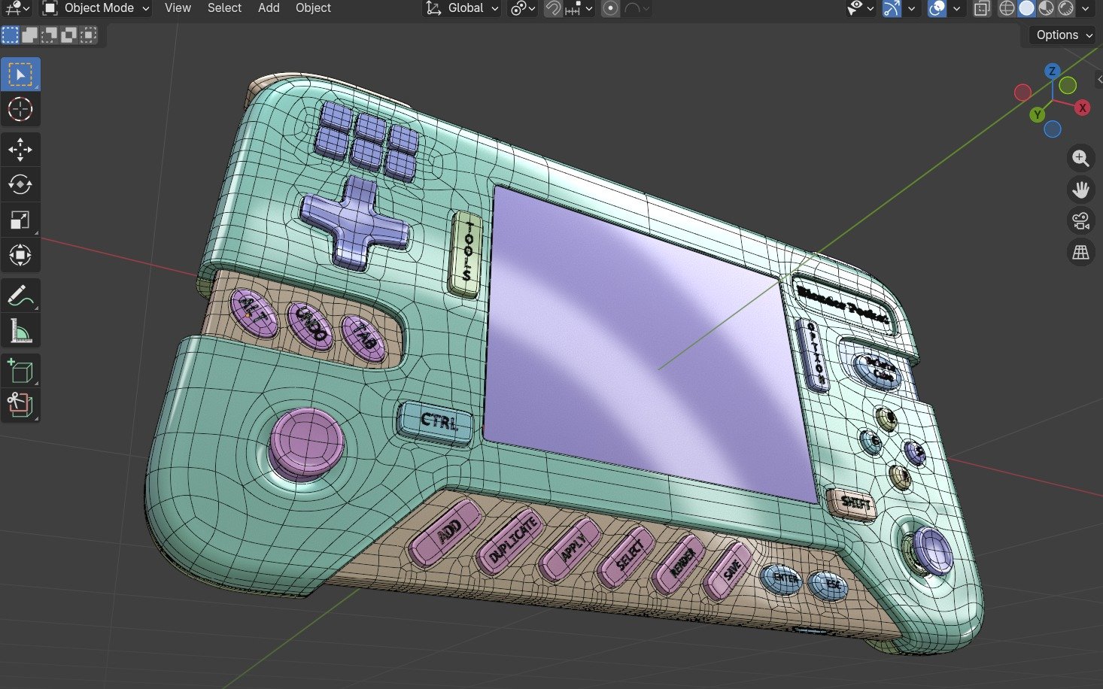This screenshot has height=689, width=1103.
Task: Open Global transform orientation dropdown
Action: pyautogui.click(x=462, y=8)
